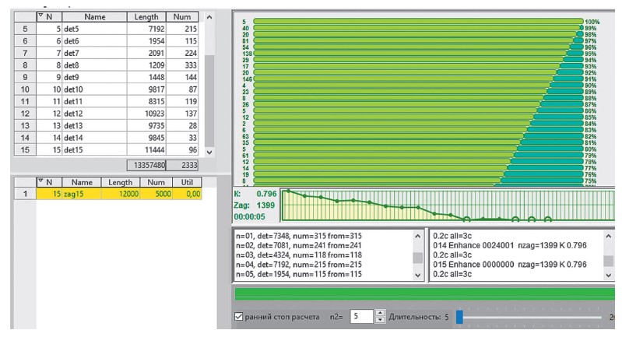622x337 pixels.
Task: Click down arrow in right log panel
Action: (x=610, y=275)
